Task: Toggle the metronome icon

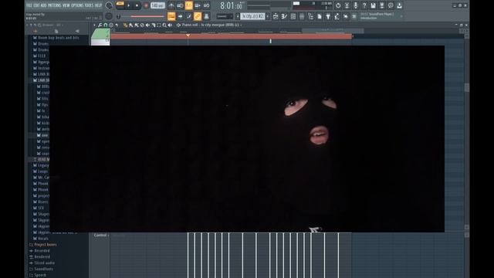Action: tap(171, 5)
